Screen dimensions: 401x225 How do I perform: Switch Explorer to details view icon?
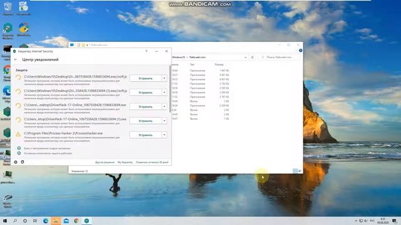click(x=295, y=171)
